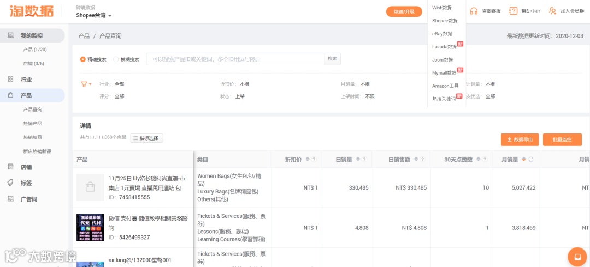Select the 模糊搜索 radio button
The height and width of the screenshot is (267, 590).
(116, 59)
